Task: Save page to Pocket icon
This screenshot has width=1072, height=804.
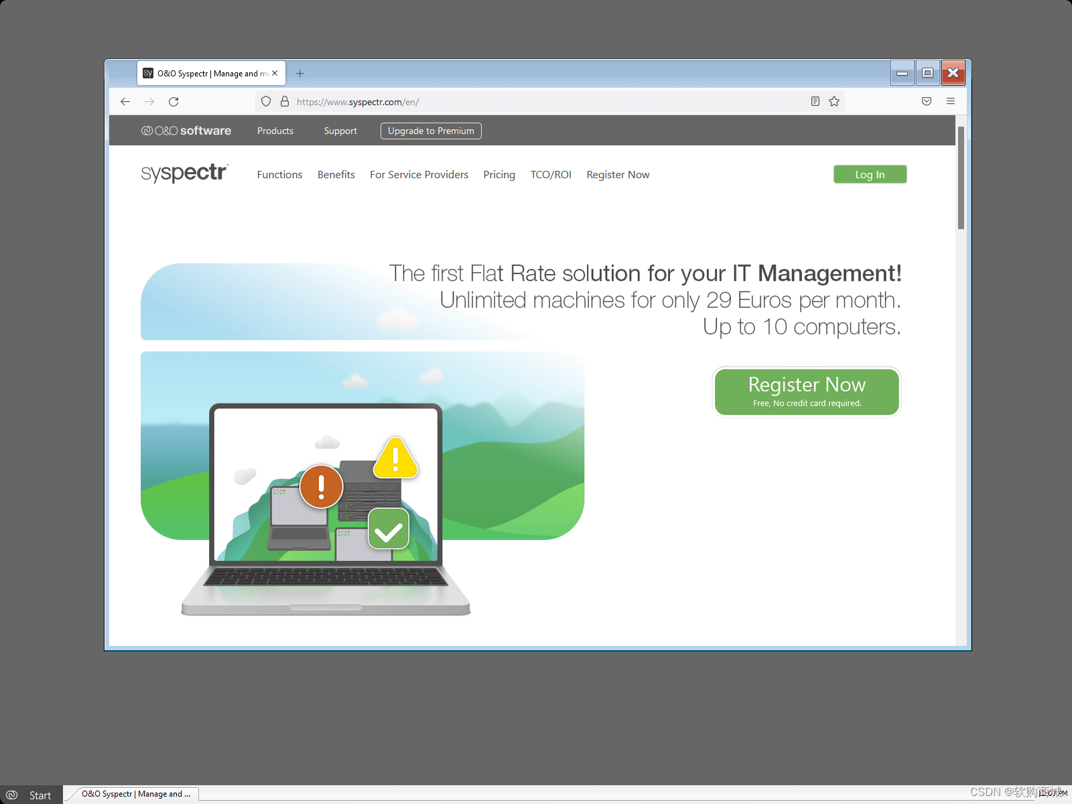Action: pos(927,101)
